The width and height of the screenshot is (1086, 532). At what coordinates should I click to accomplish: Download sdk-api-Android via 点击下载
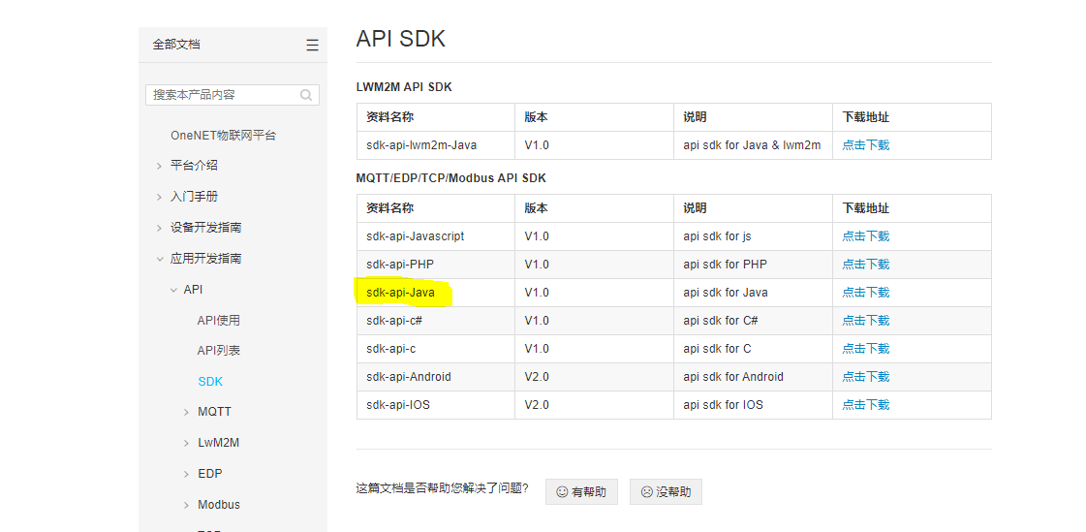pyautogui.click(x=866, y=377)
